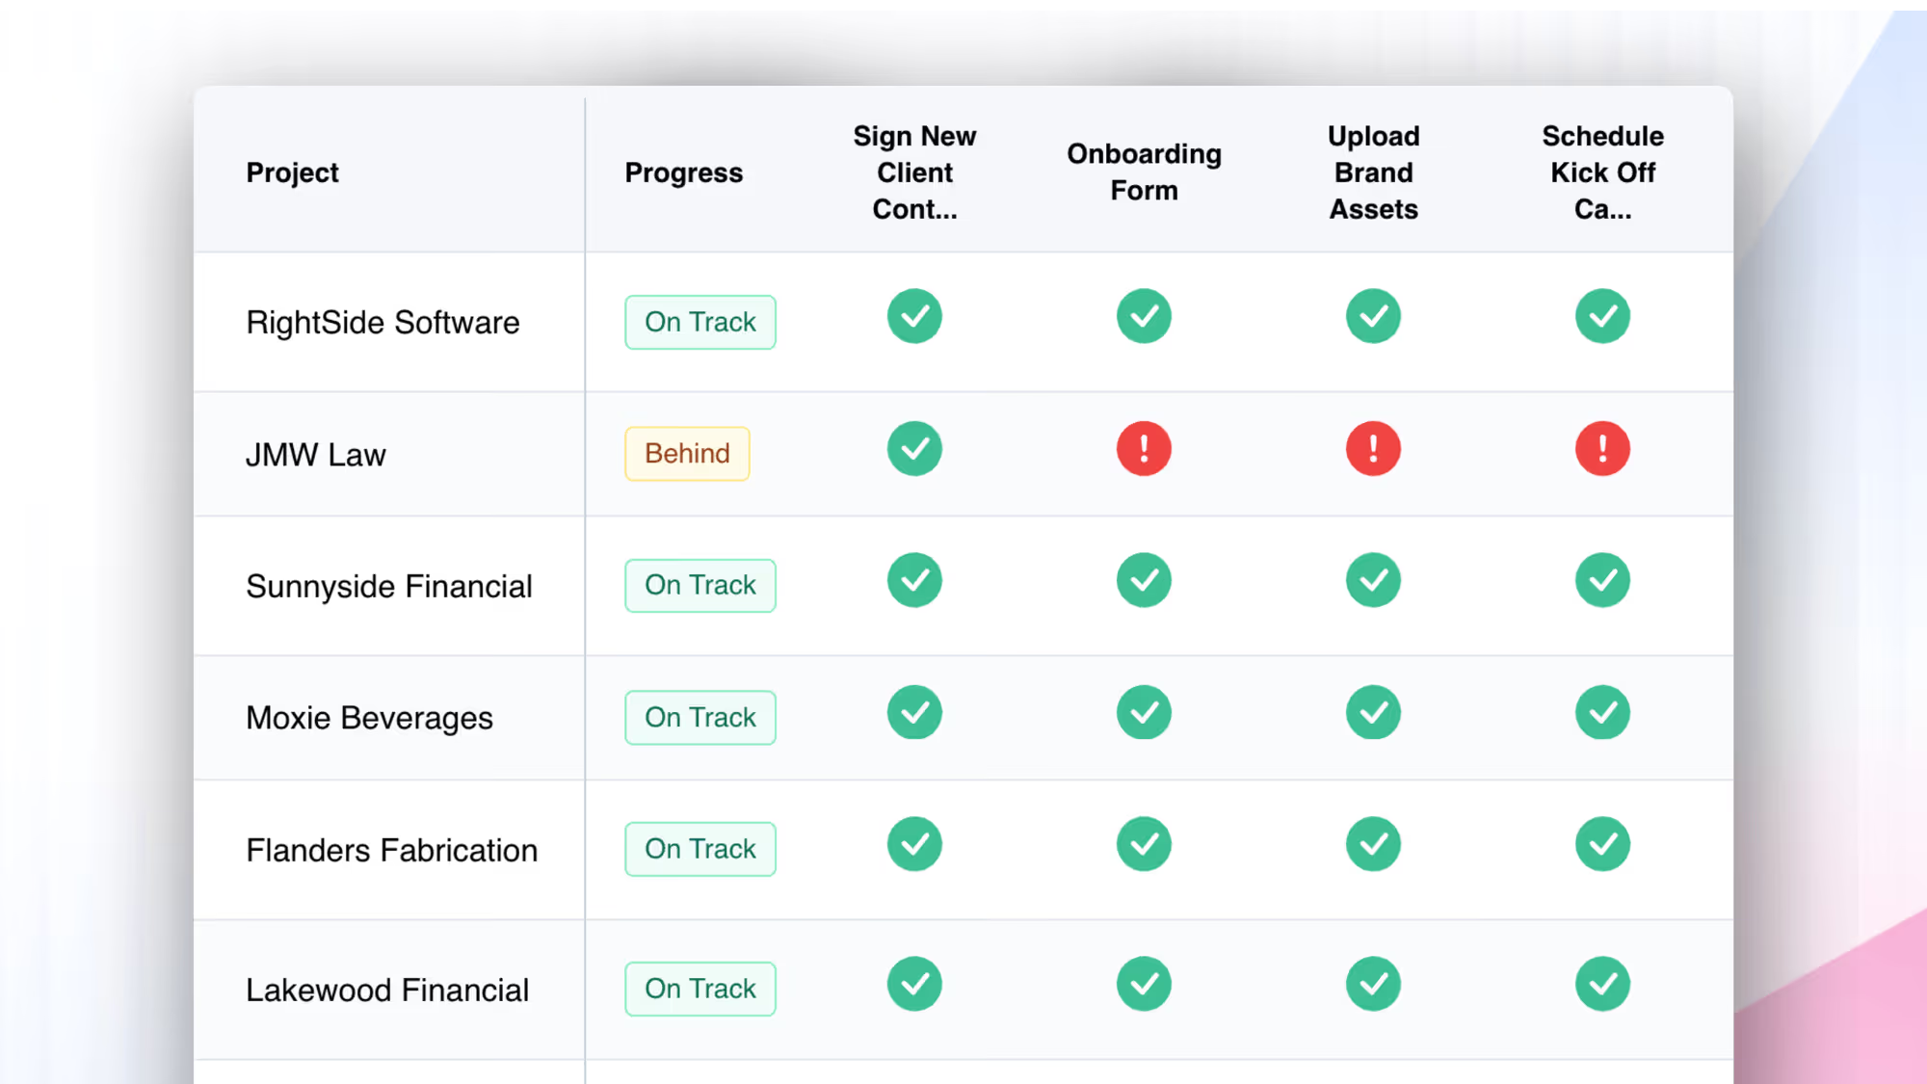Click Sunnyside Financial's Upload Brand Assets checkmark
1927x1084 pixels.
(1373, 580)
